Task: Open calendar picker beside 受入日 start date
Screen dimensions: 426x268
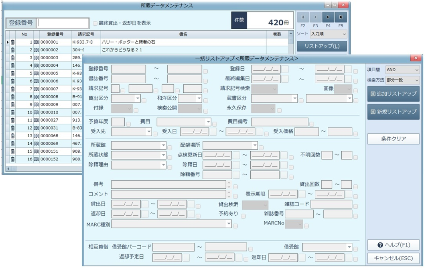Action: (213, 132)
